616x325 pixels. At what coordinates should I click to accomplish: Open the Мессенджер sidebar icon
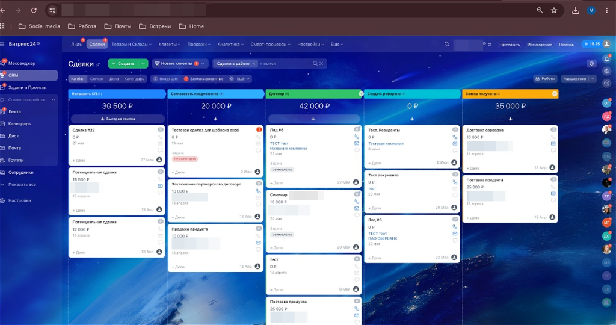tap(3, 63)
